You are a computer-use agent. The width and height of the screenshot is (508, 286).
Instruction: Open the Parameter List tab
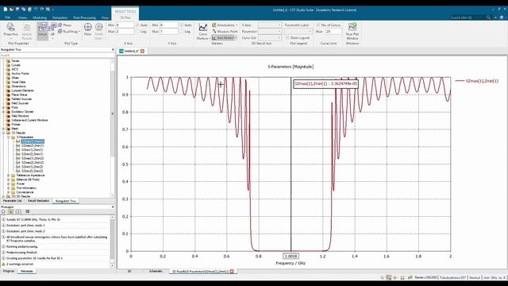(x=13, y=201)
